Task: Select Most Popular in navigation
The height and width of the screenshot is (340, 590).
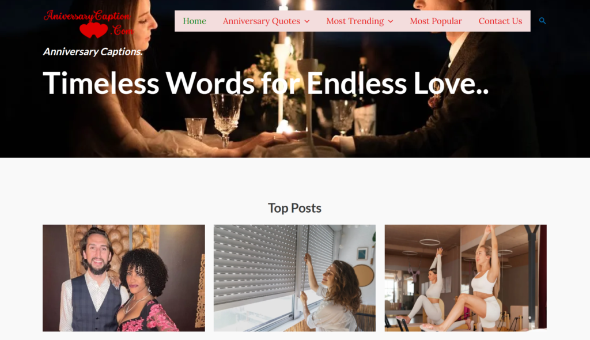Action: point(436,21)
